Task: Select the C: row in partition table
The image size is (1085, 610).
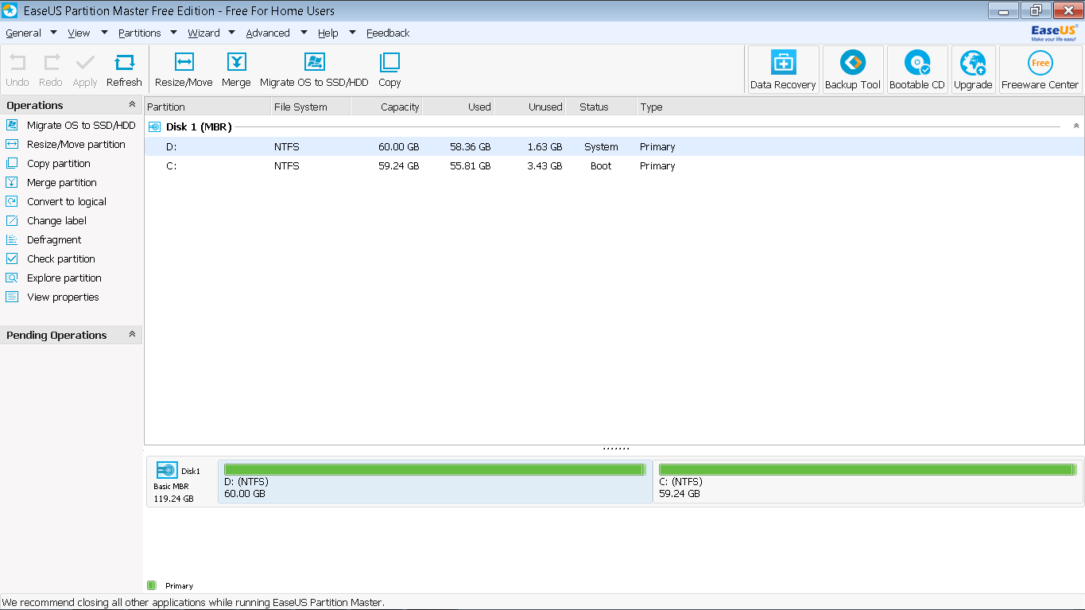Action: click(614, 166)
